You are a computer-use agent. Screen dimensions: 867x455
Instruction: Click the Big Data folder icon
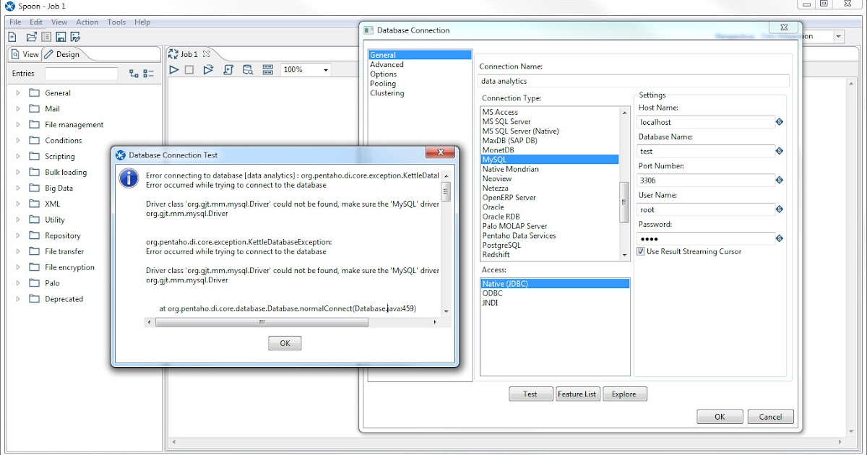[x=34, y=188]
